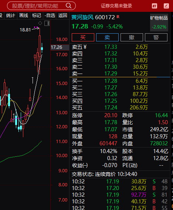Click 买一 price 17.28
The image size is (173, 210).
(x=111, y=81)
